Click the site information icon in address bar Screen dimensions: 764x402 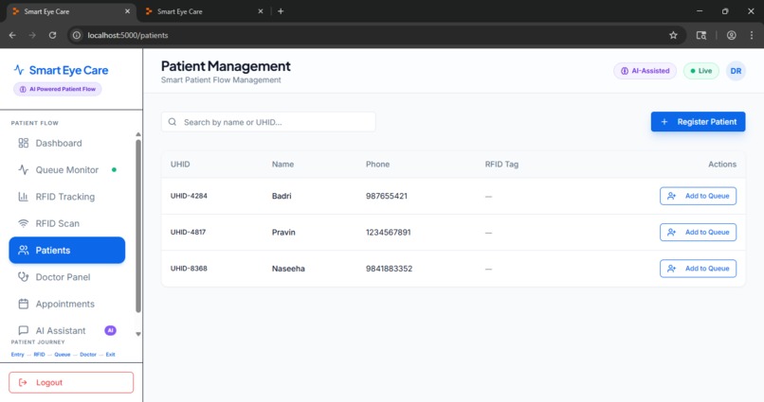pyautogui.click(x=77, y=35)
